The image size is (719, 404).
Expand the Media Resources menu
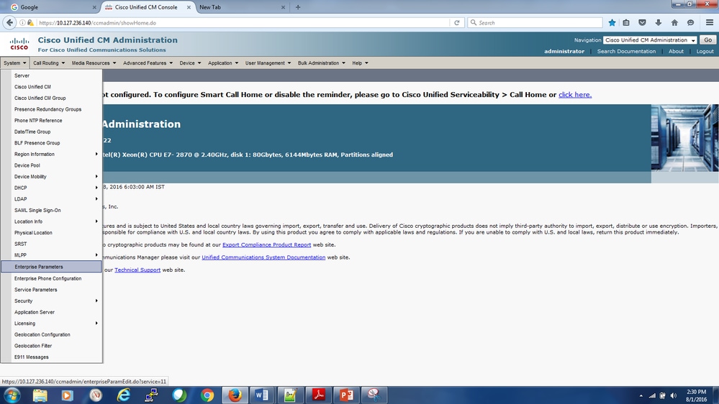[x=94, y=63]
